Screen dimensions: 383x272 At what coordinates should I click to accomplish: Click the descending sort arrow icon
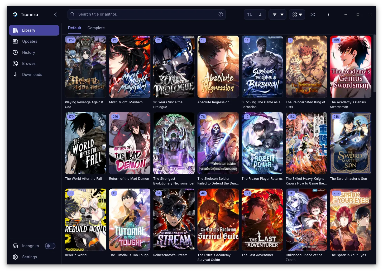(x=260, y=14)
